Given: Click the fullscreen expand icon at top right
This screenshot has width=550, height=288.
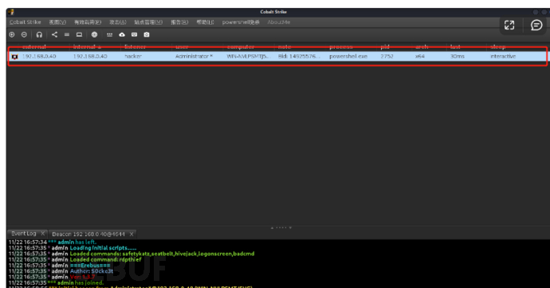Looking at the screenshot, I should (509, 25).
